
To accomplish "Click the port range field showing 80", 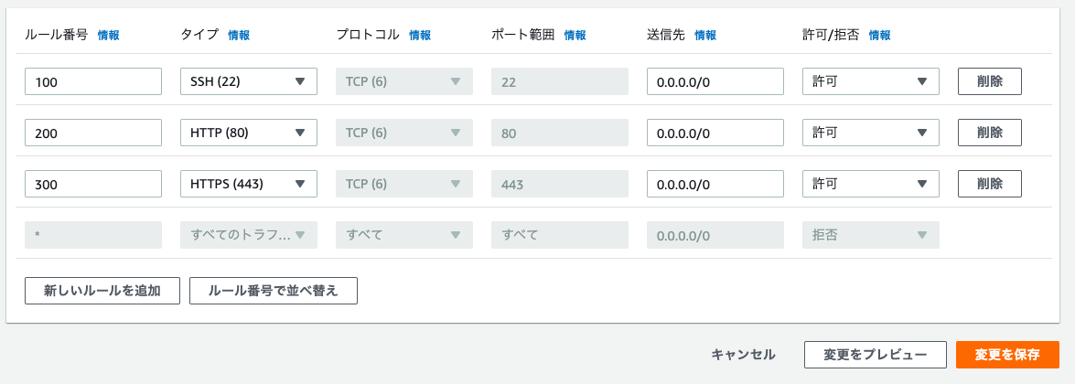I will pos(560,133).
